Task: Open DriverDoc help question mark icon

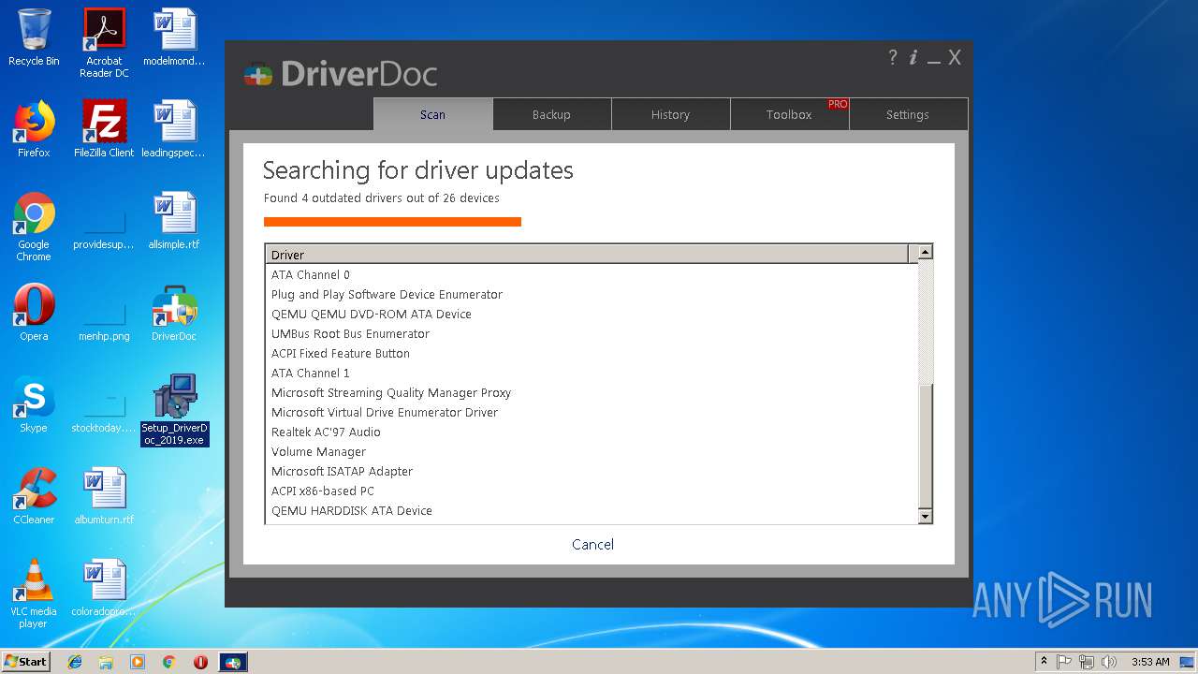Action: [893, 57]
